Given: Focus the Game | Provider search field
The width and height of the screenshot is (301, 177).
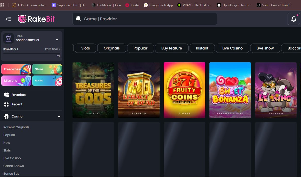Looking at the screenshot, I should coord(145,19).
